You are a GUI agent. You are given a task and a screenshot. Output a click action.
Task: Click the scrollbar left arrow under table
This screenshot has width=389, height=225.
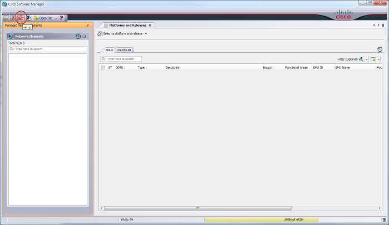[101, 208]
